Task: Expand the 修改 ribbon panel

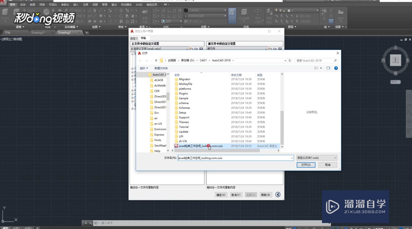Action: coord(122,27)
